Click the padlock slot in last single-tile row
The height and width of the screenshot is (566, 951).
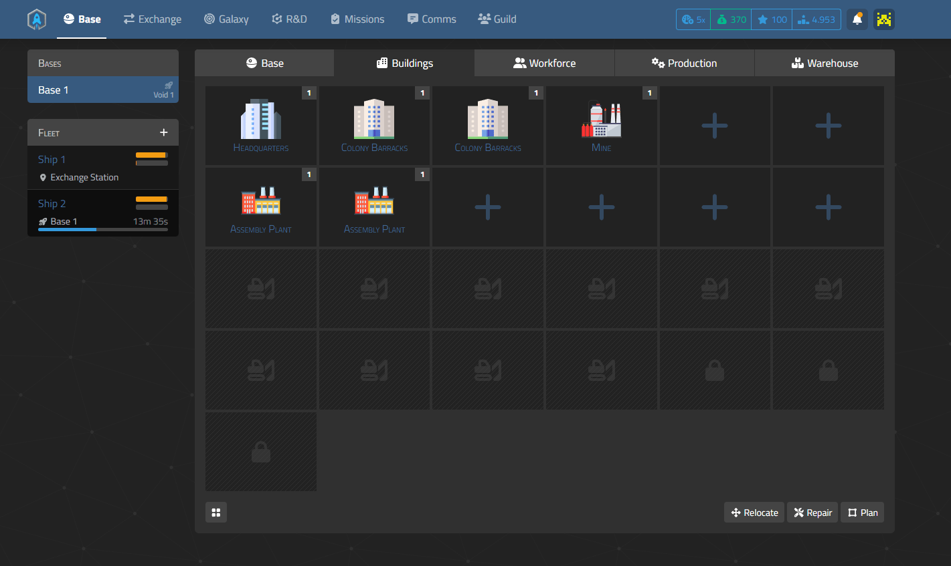pyautogui.click(x=261, y=452)
